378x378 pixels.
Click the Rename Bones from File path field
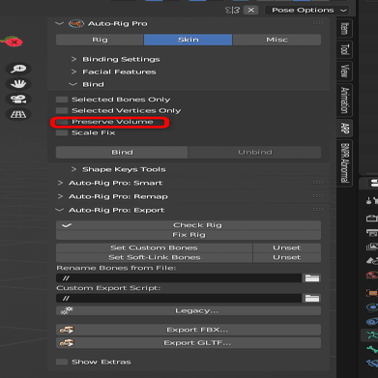(x=179, y=278)
